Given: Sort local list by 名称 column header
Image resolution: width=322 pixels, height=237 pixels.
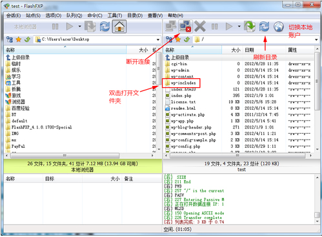Looking at the screenshot, I should (65, 50).
